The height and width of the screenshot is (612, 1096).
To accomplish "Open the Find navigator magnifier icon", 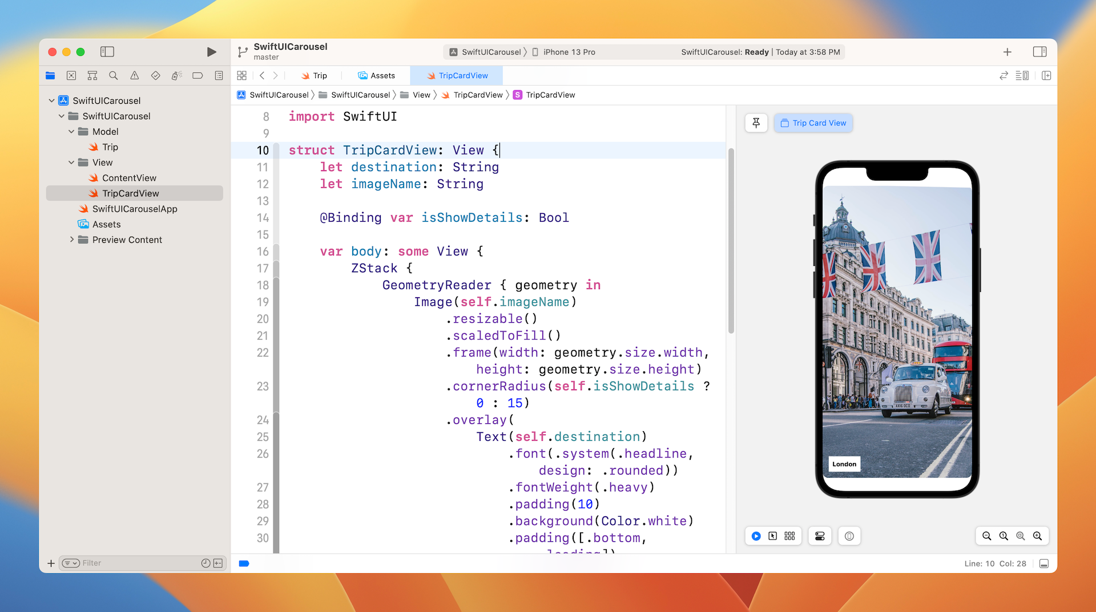I will (x=114, y=75).
